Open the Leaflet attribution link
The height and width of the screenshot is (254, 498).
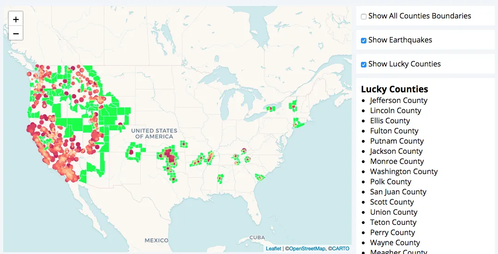273,248
